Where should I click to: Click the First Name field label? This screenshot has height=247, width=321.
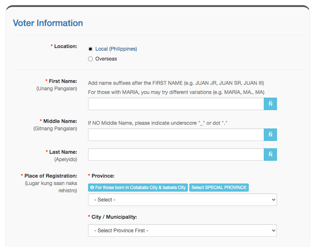(63, 81)
